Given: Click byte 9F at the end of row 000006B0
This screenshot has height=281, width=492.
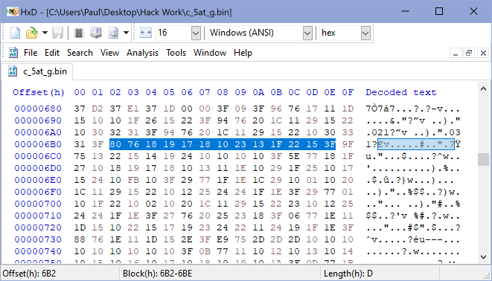Looking at the screenshot, I should 348,144.
